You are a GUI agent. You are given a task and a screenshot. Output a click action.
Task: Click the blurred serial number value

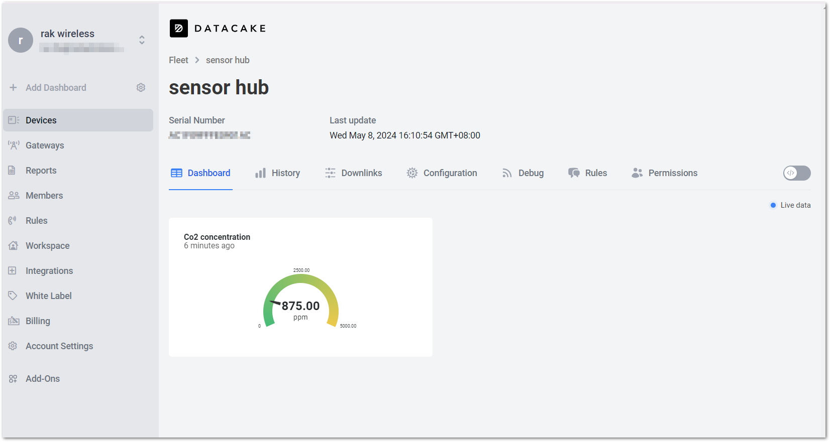(x=210, y=135)
